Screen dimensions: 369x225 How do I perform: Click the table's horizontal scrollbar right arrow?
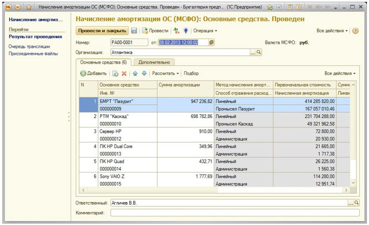pos(346,190)
